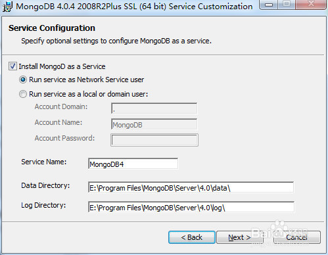This screenshot has height=255, width=328.
Task: Click inside the Log Directory path field
Action: [x=191, y=207]
